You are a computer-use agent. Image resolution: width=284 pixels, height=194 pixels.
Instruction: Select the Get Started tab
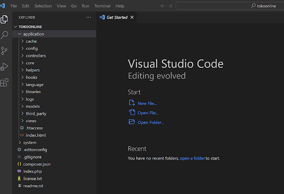tap(116, 17)
